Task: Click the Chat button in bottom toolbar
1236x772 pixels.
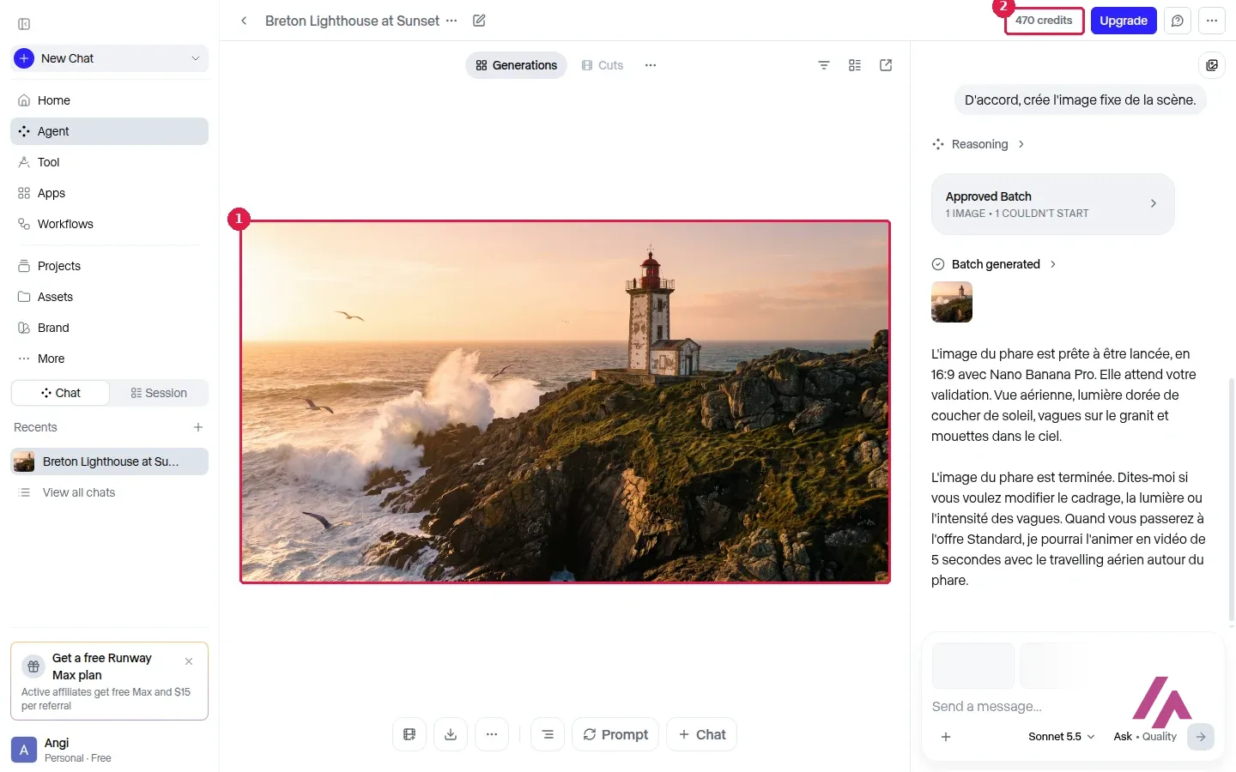Action: coord(701,734)
